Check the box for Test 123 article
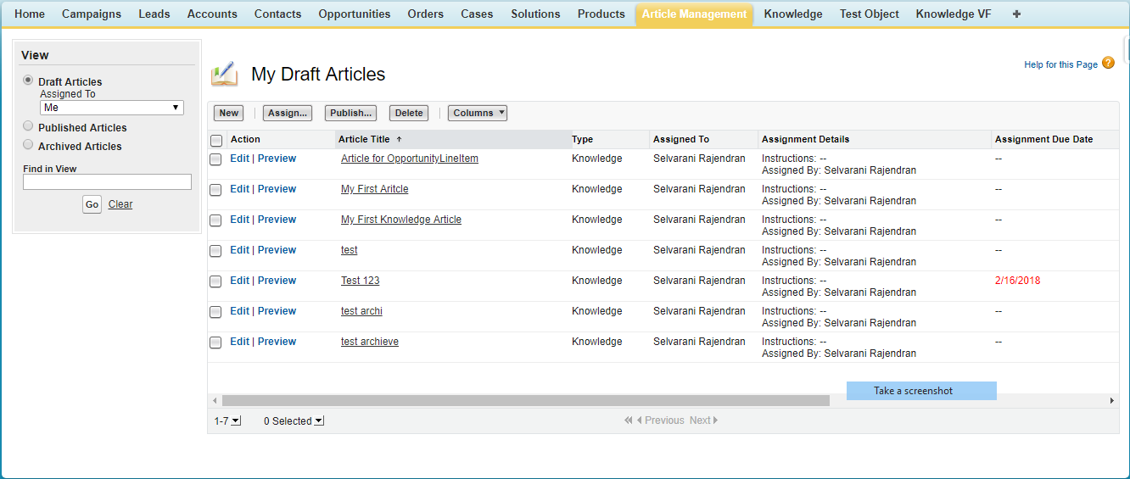Screen dimensions: 1130x479 pyautogui.click(x=215, y=281)
